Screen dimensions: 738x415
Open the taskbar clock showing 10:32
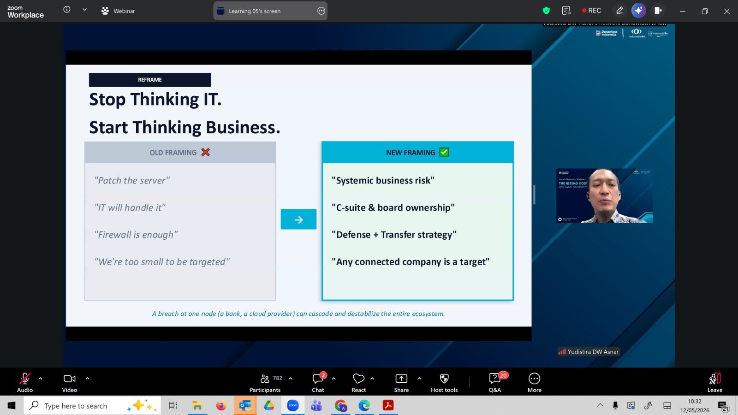click(695, 406)
